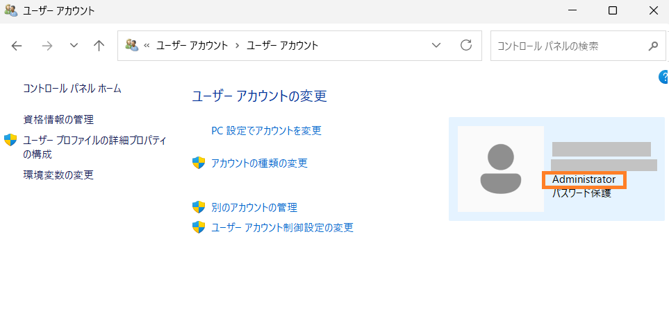Open the recent locations chevron

74,46
